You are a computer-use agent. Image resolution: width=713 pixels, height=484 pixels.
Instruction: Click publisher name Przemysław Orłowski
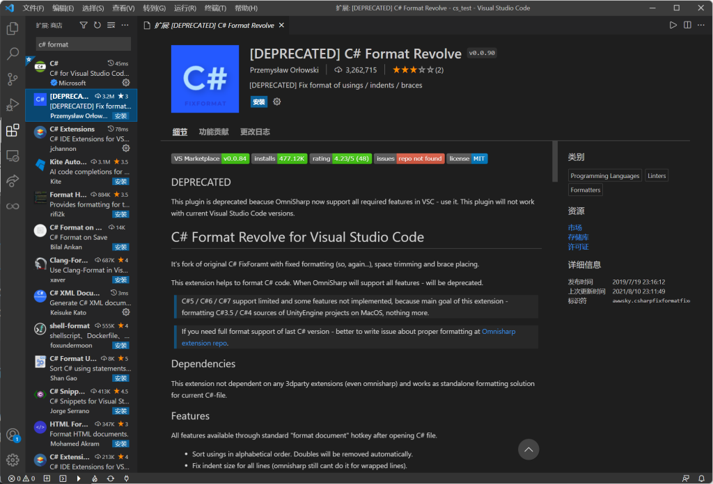[x=284, y=70]
